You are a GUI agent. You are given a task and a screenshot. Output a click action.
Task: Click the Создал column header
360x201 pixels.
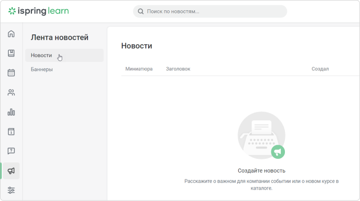click(320, 69)
